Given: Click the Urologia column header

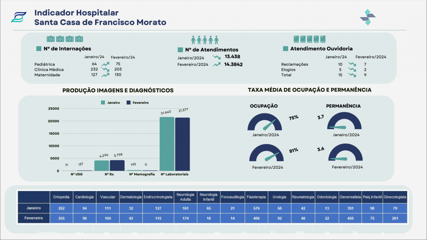Looking at the screenshot, I should 279,197.
